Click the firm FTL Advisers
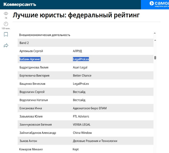This screenshot has height=153, width=169. [81, 116]
